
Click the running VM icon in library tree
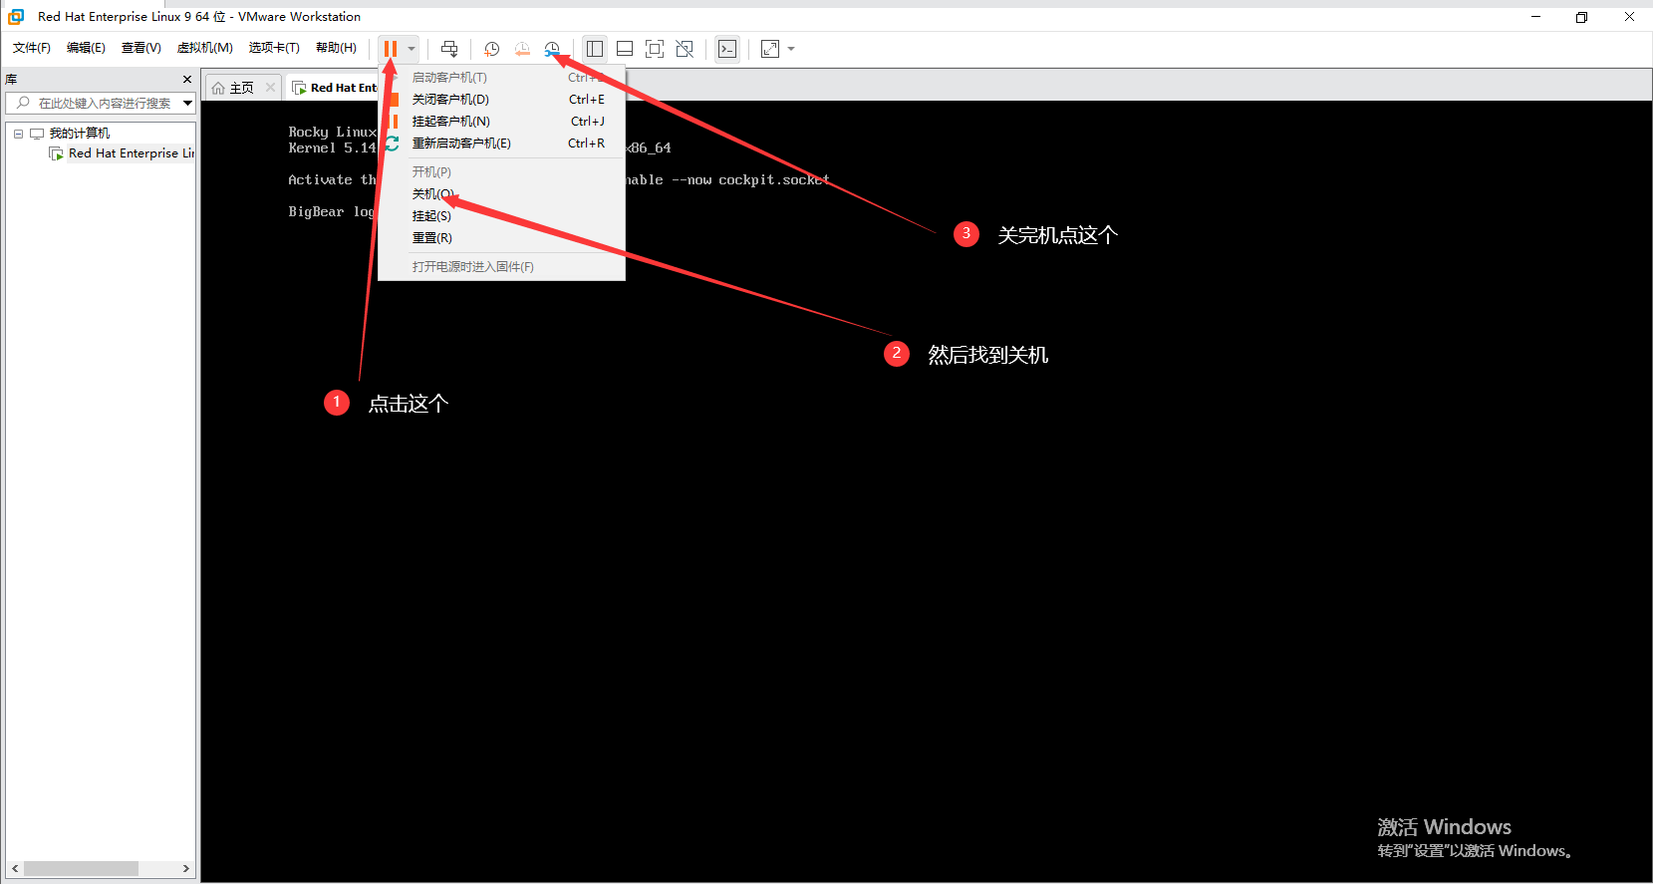[57, 153]
